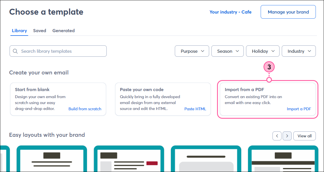Switch to the Generated tab
This screenshot has height=172, width=324.
tap(63, 30)
